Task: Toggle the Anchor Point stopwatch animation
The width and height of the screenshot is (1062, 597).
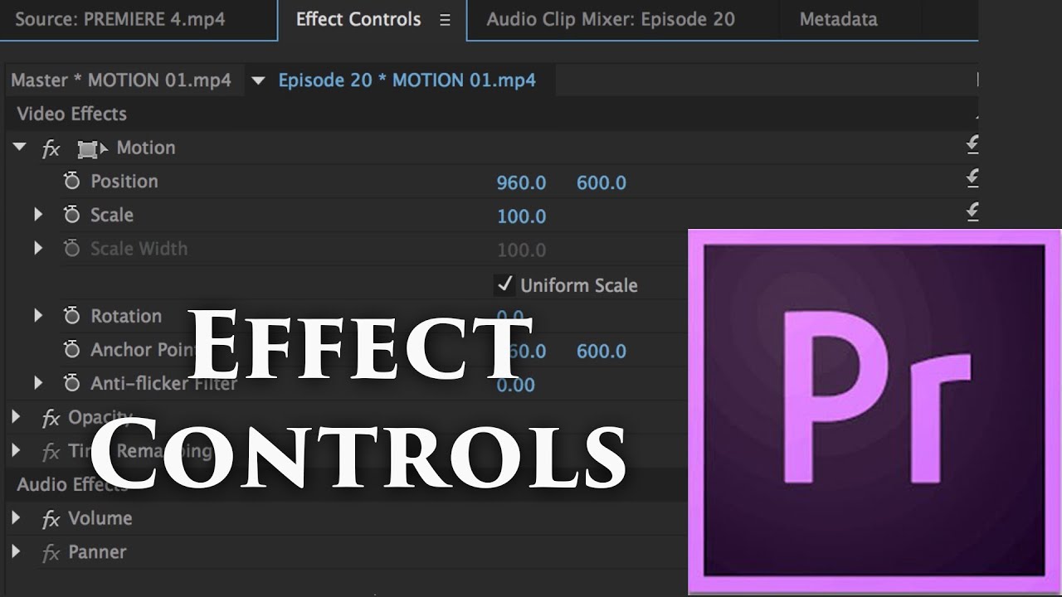Action: pyautogui.click(x=72, y=351)
